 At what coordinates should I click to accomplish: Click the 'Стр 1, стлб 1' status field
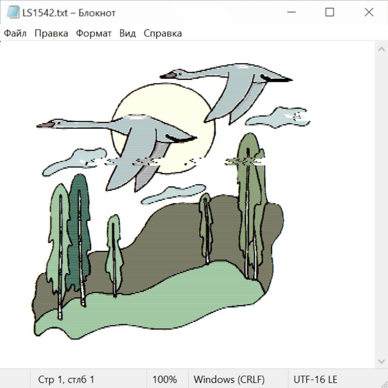click(x=66, y=380)
